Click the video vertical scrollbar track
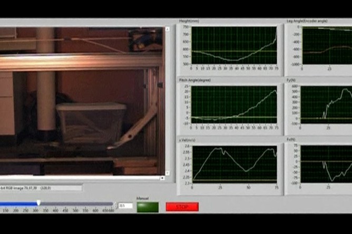352x234 pixels. click(168, 100)
